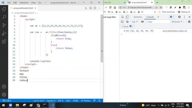Open the All levels dropdown

(x=177, y=22)
